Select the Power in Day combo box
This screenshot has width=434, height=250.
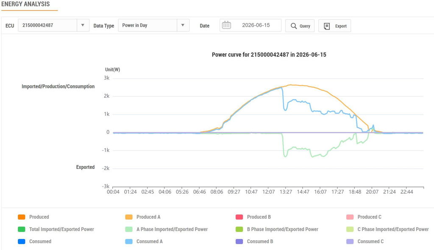tap(153, 25)
